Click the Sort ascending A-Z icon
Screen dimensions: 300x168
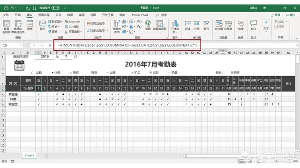tap(28, 8)
